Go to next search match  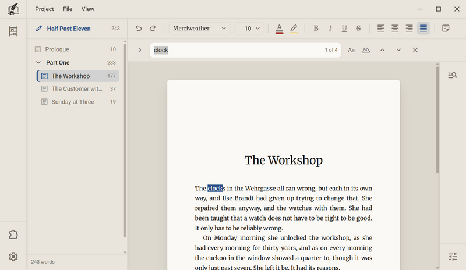pos(399,50)
